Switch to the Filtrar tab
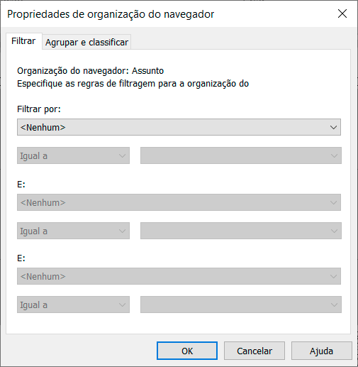 (x=23, y=41)
